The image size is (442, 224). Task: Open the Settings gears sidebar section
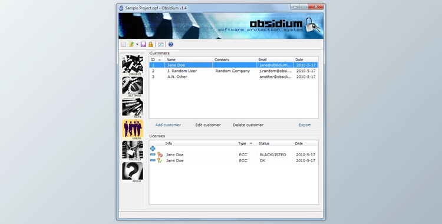[133, 87]
